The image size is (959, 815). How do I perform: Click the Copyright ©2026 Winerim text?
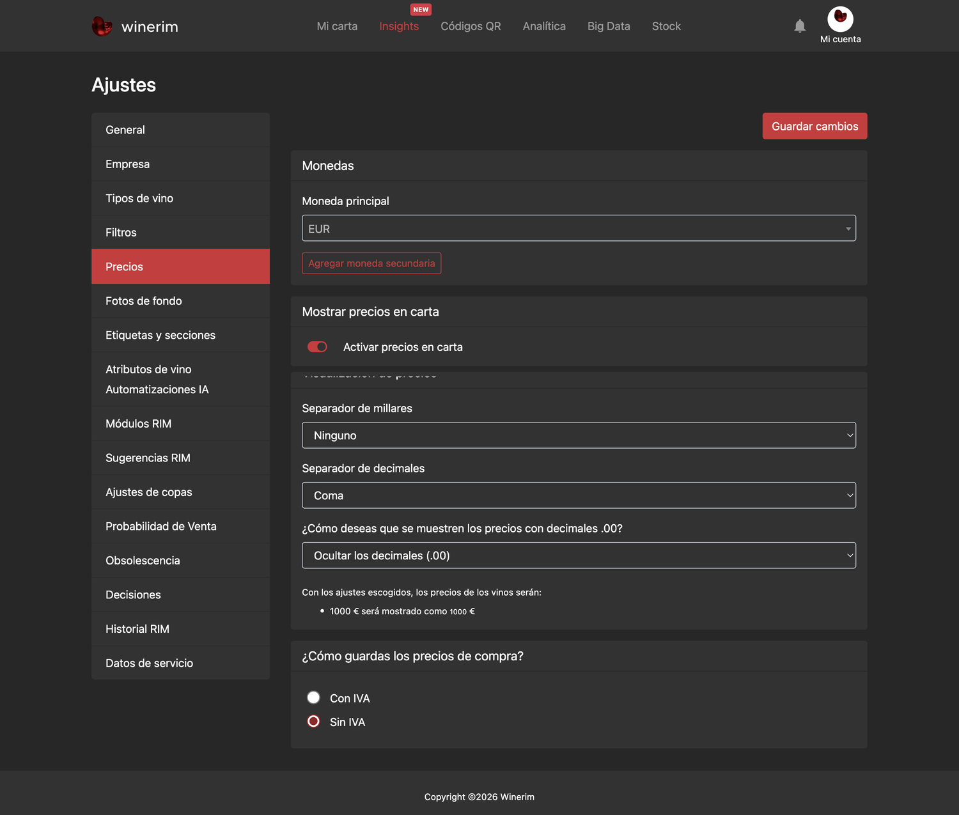point(479,796)
